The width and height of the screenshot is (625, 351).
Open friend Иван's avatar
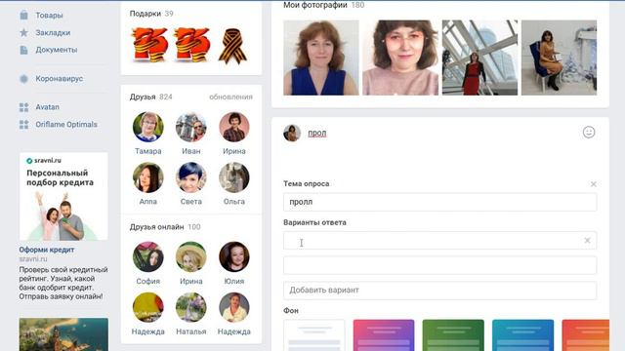(x=191, y=127)
